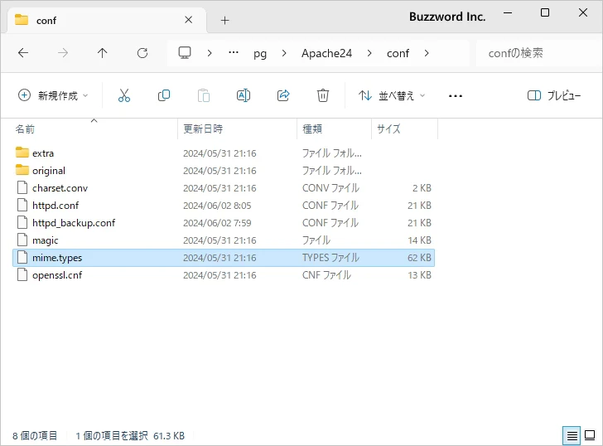Click the 13 KB size cell
The image size is (603, 446).
tap(419, 274)
